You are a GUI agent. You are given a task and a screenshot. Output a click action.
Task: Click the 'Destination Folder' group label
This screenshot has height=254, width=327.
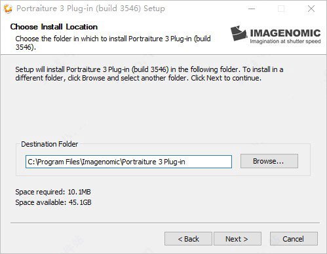point(50,144)
